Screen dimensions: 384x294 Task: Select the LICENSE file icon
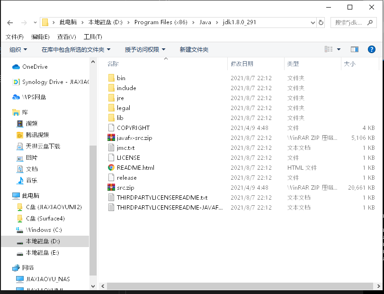(111, 157)
